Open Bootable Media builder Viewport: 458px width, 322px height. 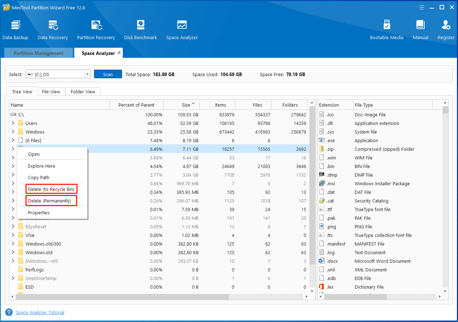pos(387,30)
